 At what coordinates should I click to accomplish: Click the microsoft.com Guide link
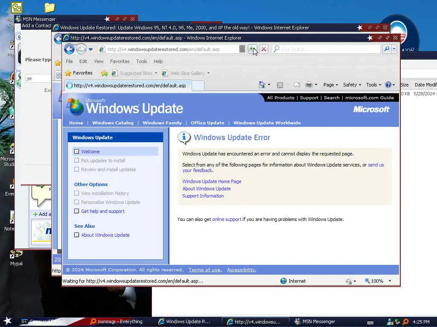click(370, 98)
